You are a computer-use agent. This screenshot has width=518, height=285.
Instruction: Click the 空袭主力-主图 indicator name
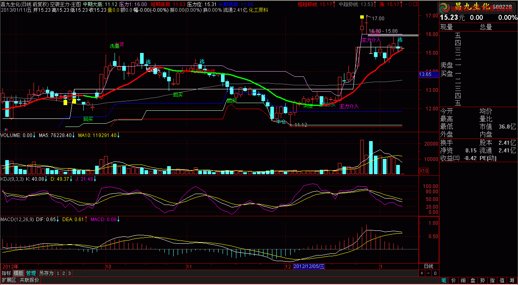pos(66,4)
